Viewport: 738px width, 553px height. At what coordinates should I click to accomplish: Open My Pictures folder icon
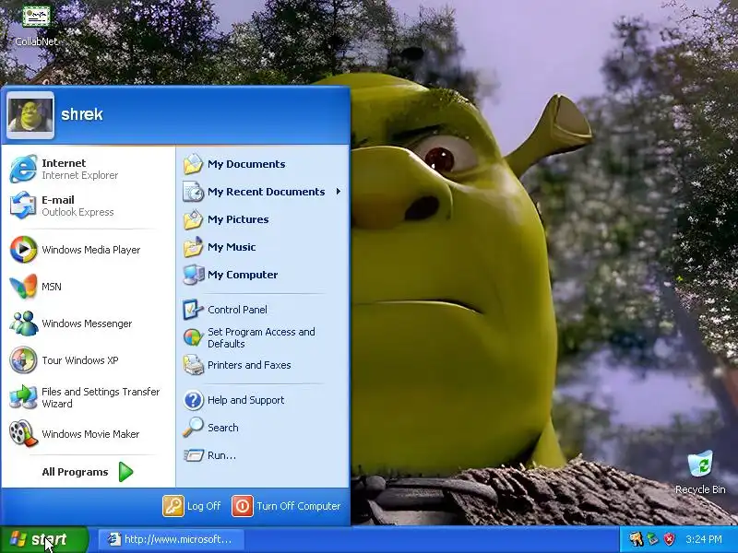193,219
